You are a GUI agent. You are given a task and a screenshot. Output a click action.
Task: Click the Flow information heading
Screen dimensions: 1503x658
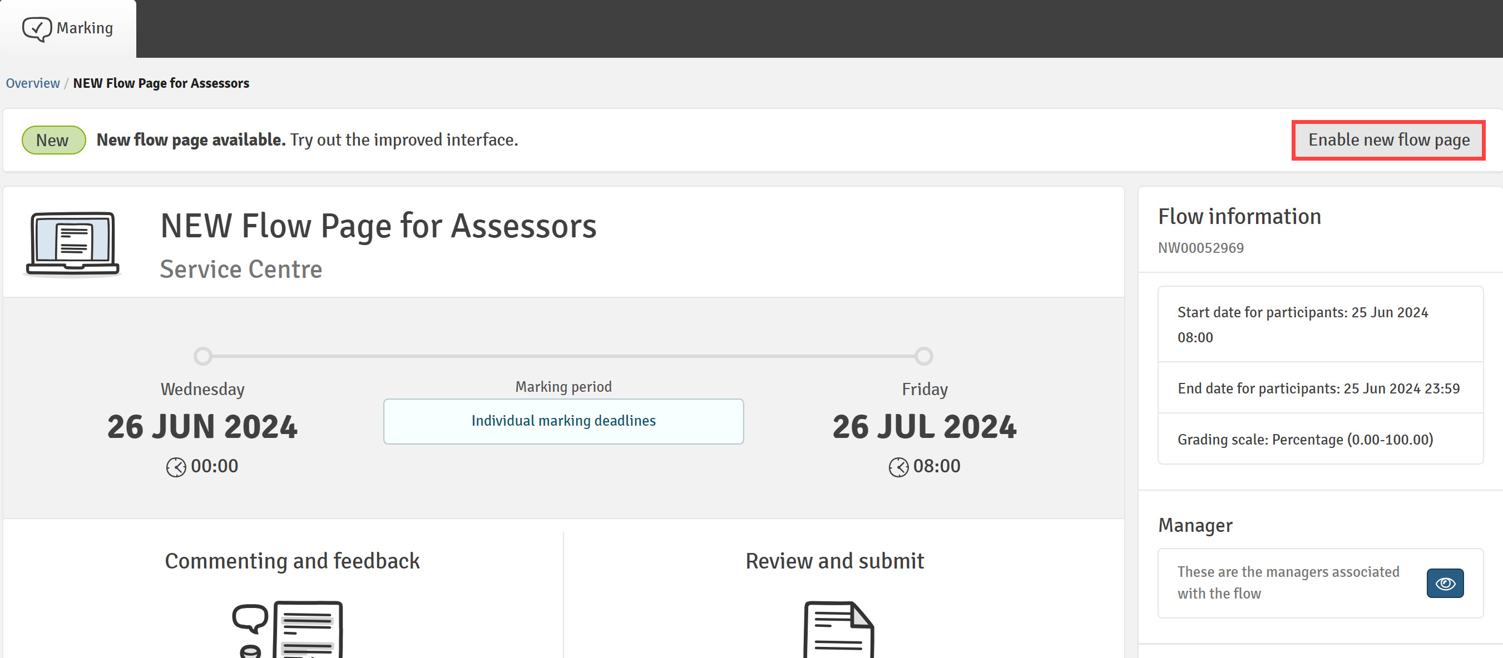point(1239,216)
